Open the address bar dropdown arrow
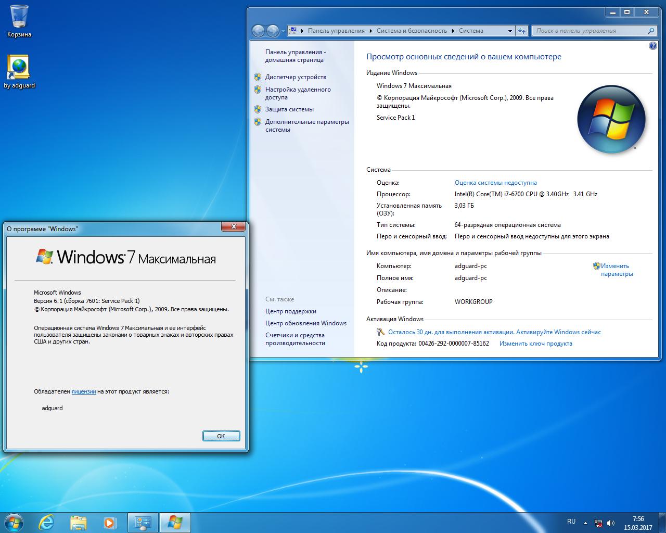Image resolution: width=666 pixels, height=533 pixels. point(509,31)
